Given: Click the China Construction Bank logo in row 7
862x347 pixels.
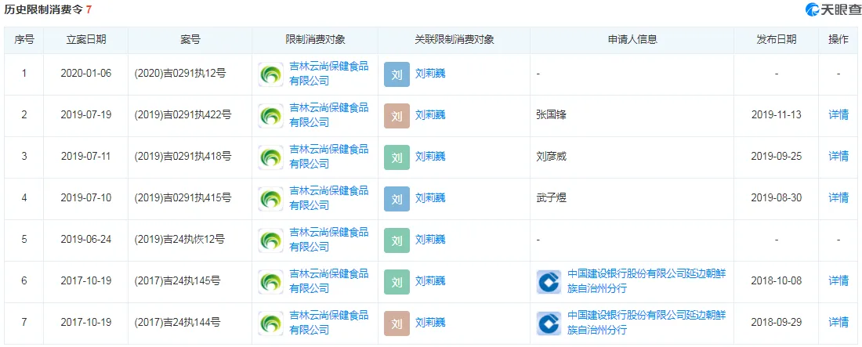Looking at the screenshot, I should pos(549,323).
